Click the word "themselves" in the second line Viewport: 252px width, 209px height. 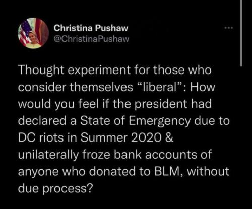(101, 87)
